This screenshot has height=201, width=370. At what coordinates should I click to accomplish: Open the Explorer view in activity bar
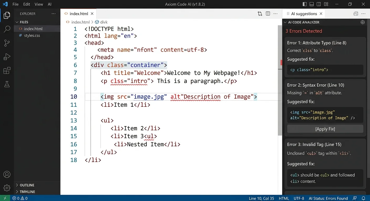click(7, 15)
